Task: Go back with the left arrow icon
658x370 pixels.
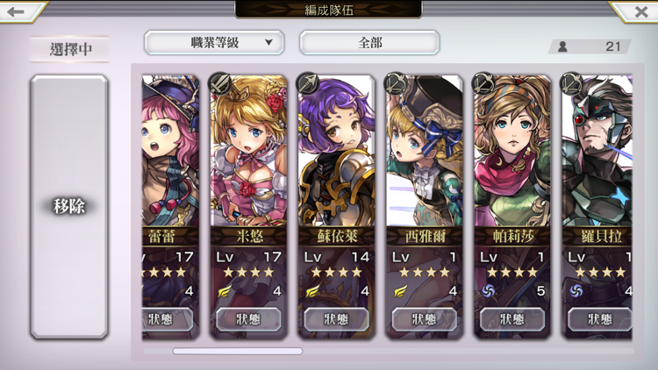Action: pos(17,11)
